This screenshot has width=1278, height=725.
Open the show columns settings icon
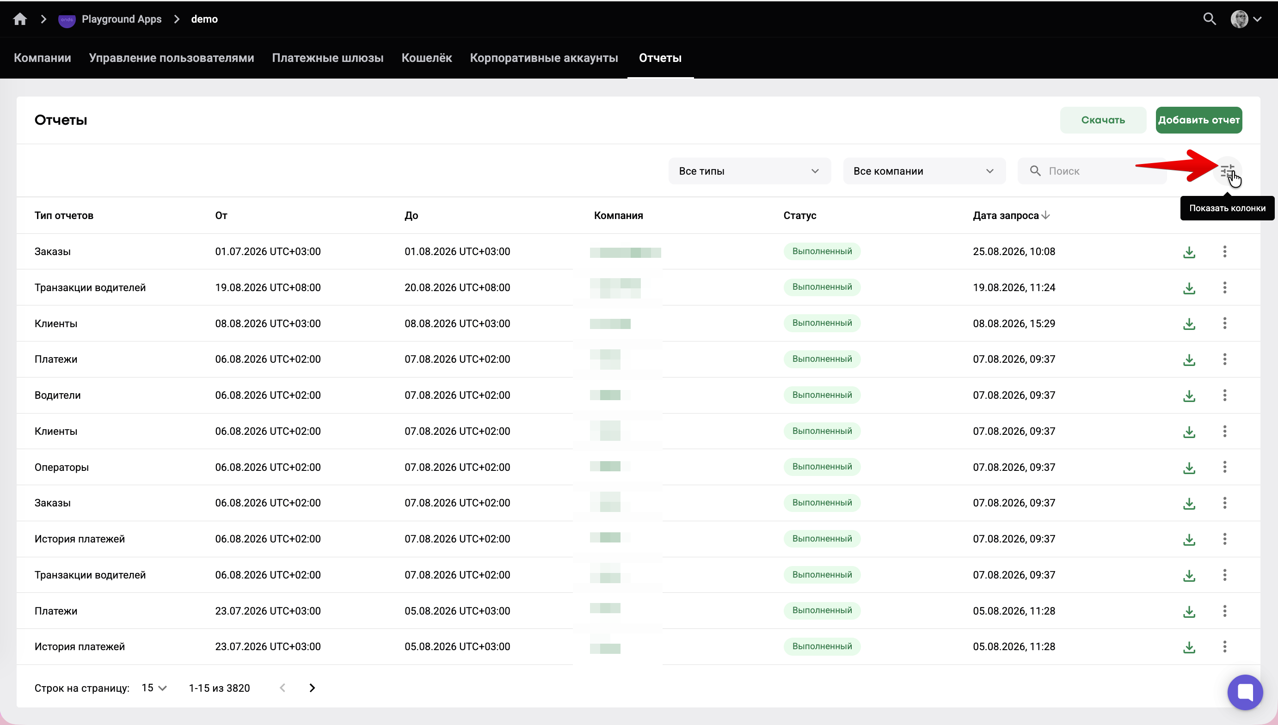click(1228, 171)
